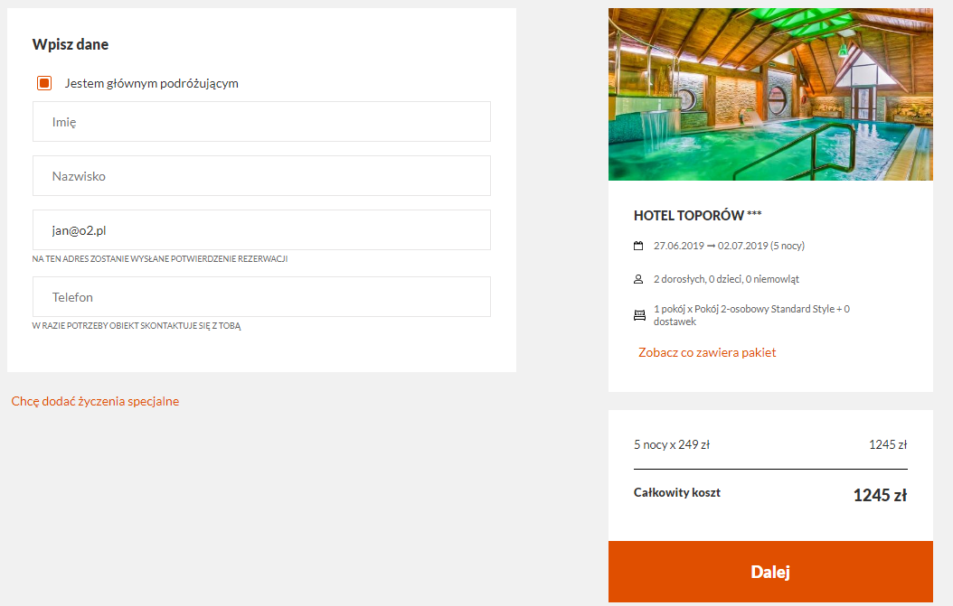Click the email field containing jan@o2.pl
This screenshot has width=953, height=606.
261,229
